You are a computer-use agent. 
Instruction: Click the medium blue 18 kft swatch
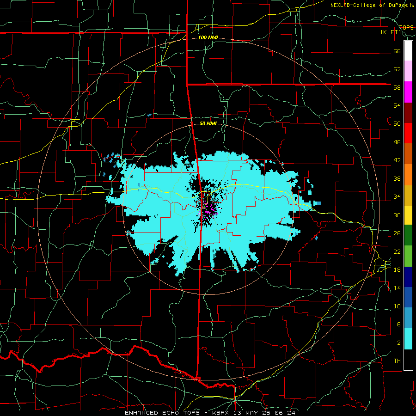coord(408,297)
